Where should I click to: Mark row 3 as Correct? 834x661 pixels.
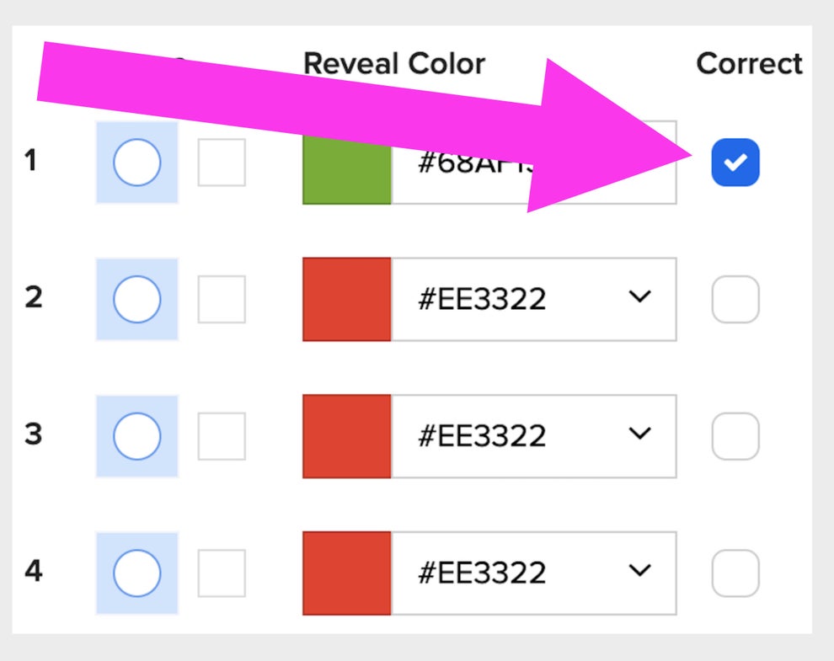[x=734, y=435]
